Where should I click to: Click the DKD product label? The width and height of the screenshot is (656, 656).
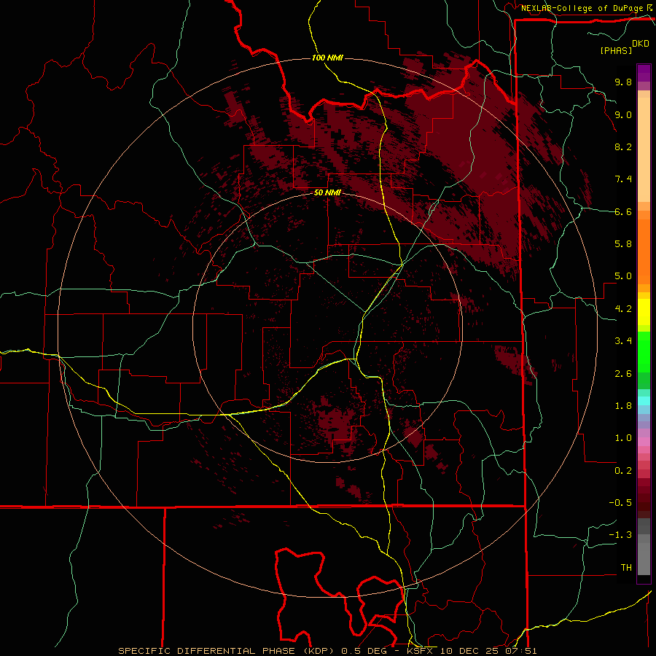pos(641,44)
